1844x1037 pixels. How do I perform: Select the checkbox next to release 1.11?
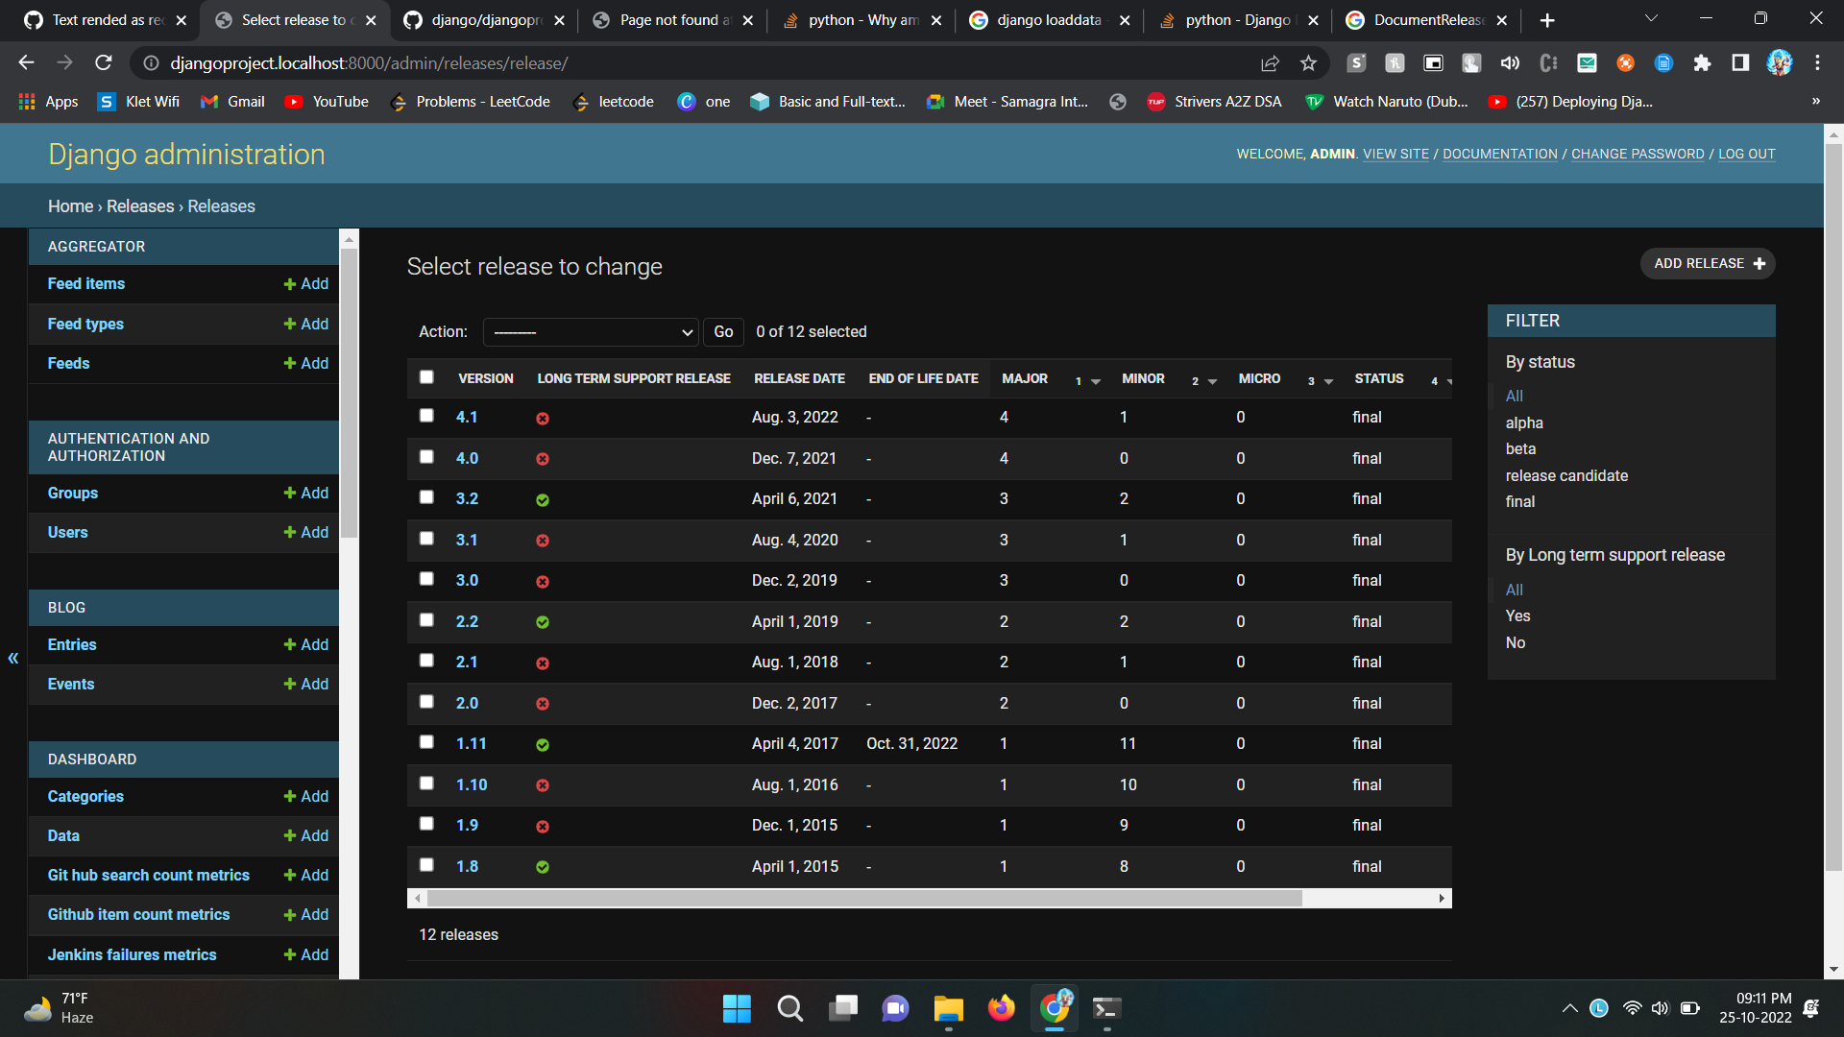coord(426,742)
